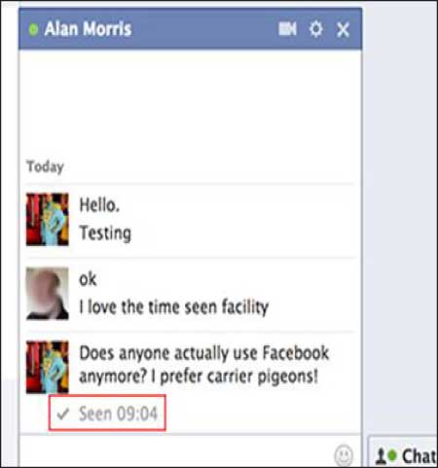This screenshot has height=468, width=438.
Task: Click the I love the time seen facility message
Action: coord(174,306)
